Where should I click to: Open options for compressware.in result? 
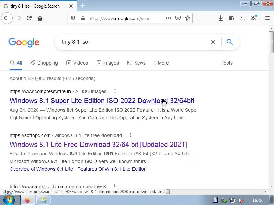tap(115, 91)
